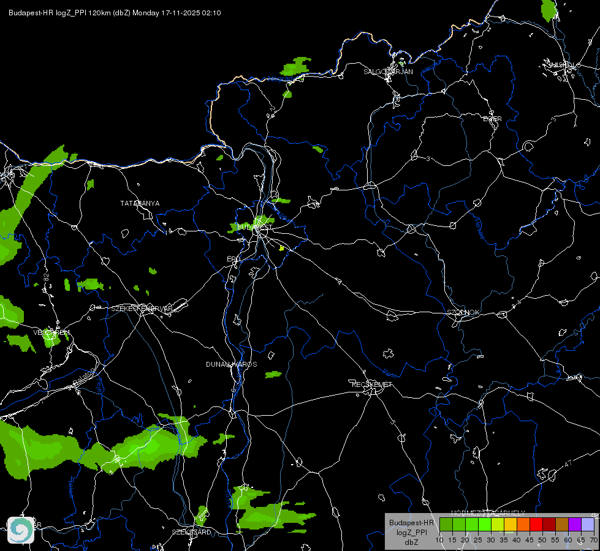Click the VESZPREM city label
Image resolution: width=600 pixels, height=551 pixels.
[x=51, y=332]
